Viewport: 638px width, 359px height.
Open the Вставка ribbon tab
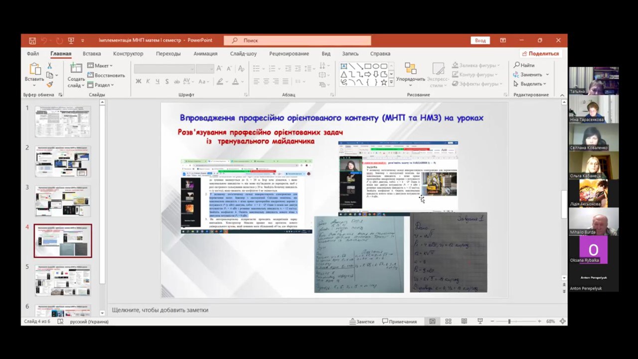click(92, 54)
